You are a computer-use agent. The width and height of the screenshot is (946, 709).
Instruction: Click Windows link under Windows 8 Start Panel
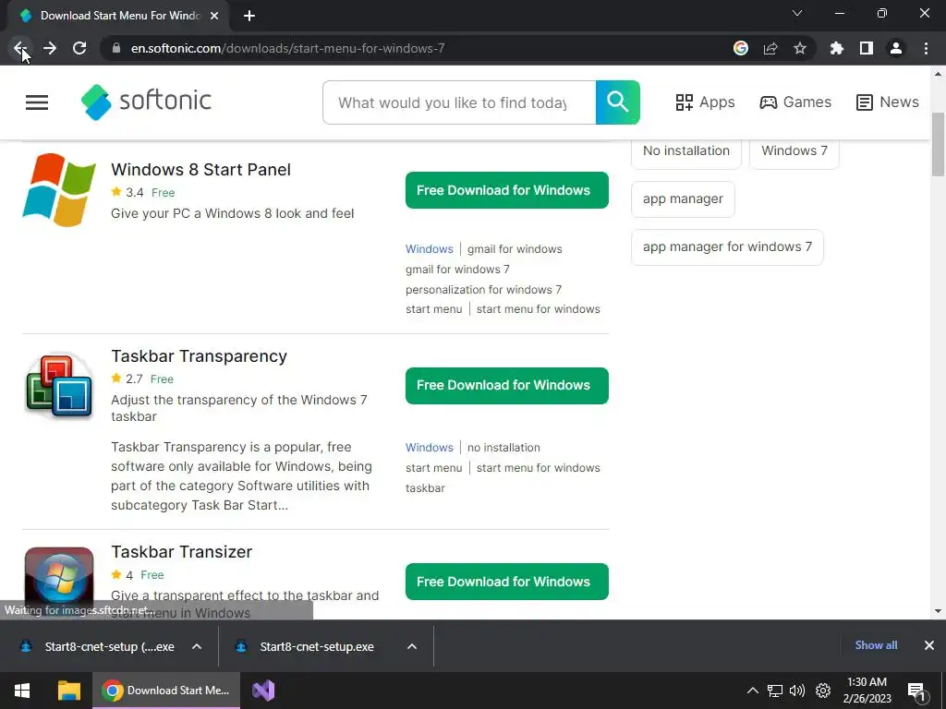coord(429,249)
